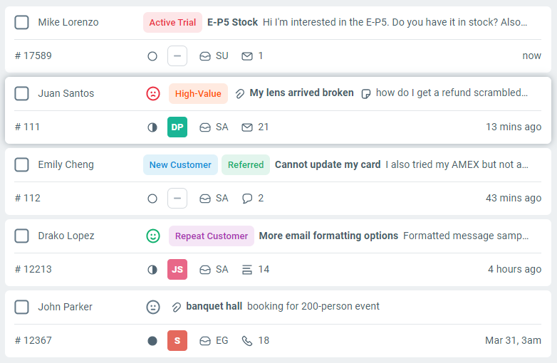557x363 pixels.
Task: Click the attachment paperclip on broken lens ticket
Action: [x=240, y=93]
